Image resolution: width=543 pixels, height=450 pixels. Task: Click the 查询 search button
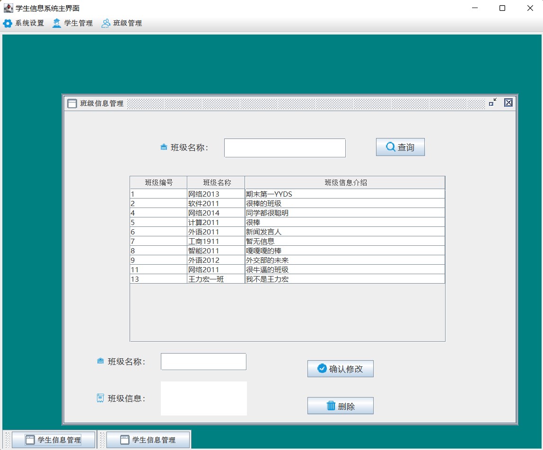[400, 147]
